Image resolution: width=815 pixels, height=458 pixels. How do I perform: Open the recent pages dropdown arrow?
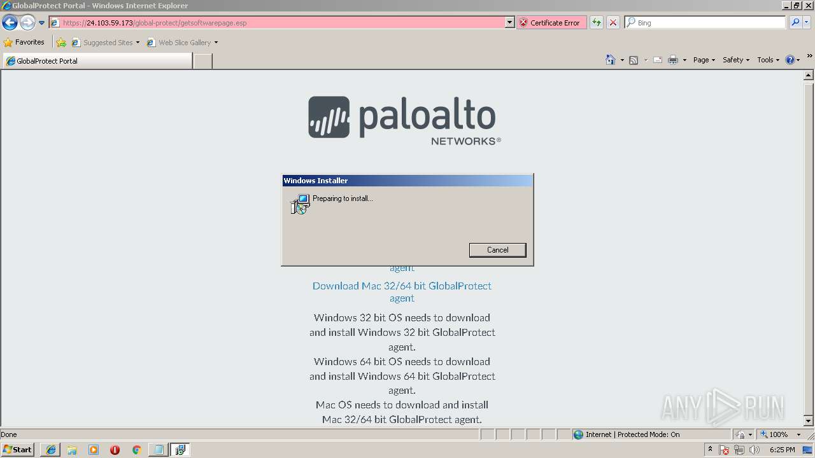(42, 23)
